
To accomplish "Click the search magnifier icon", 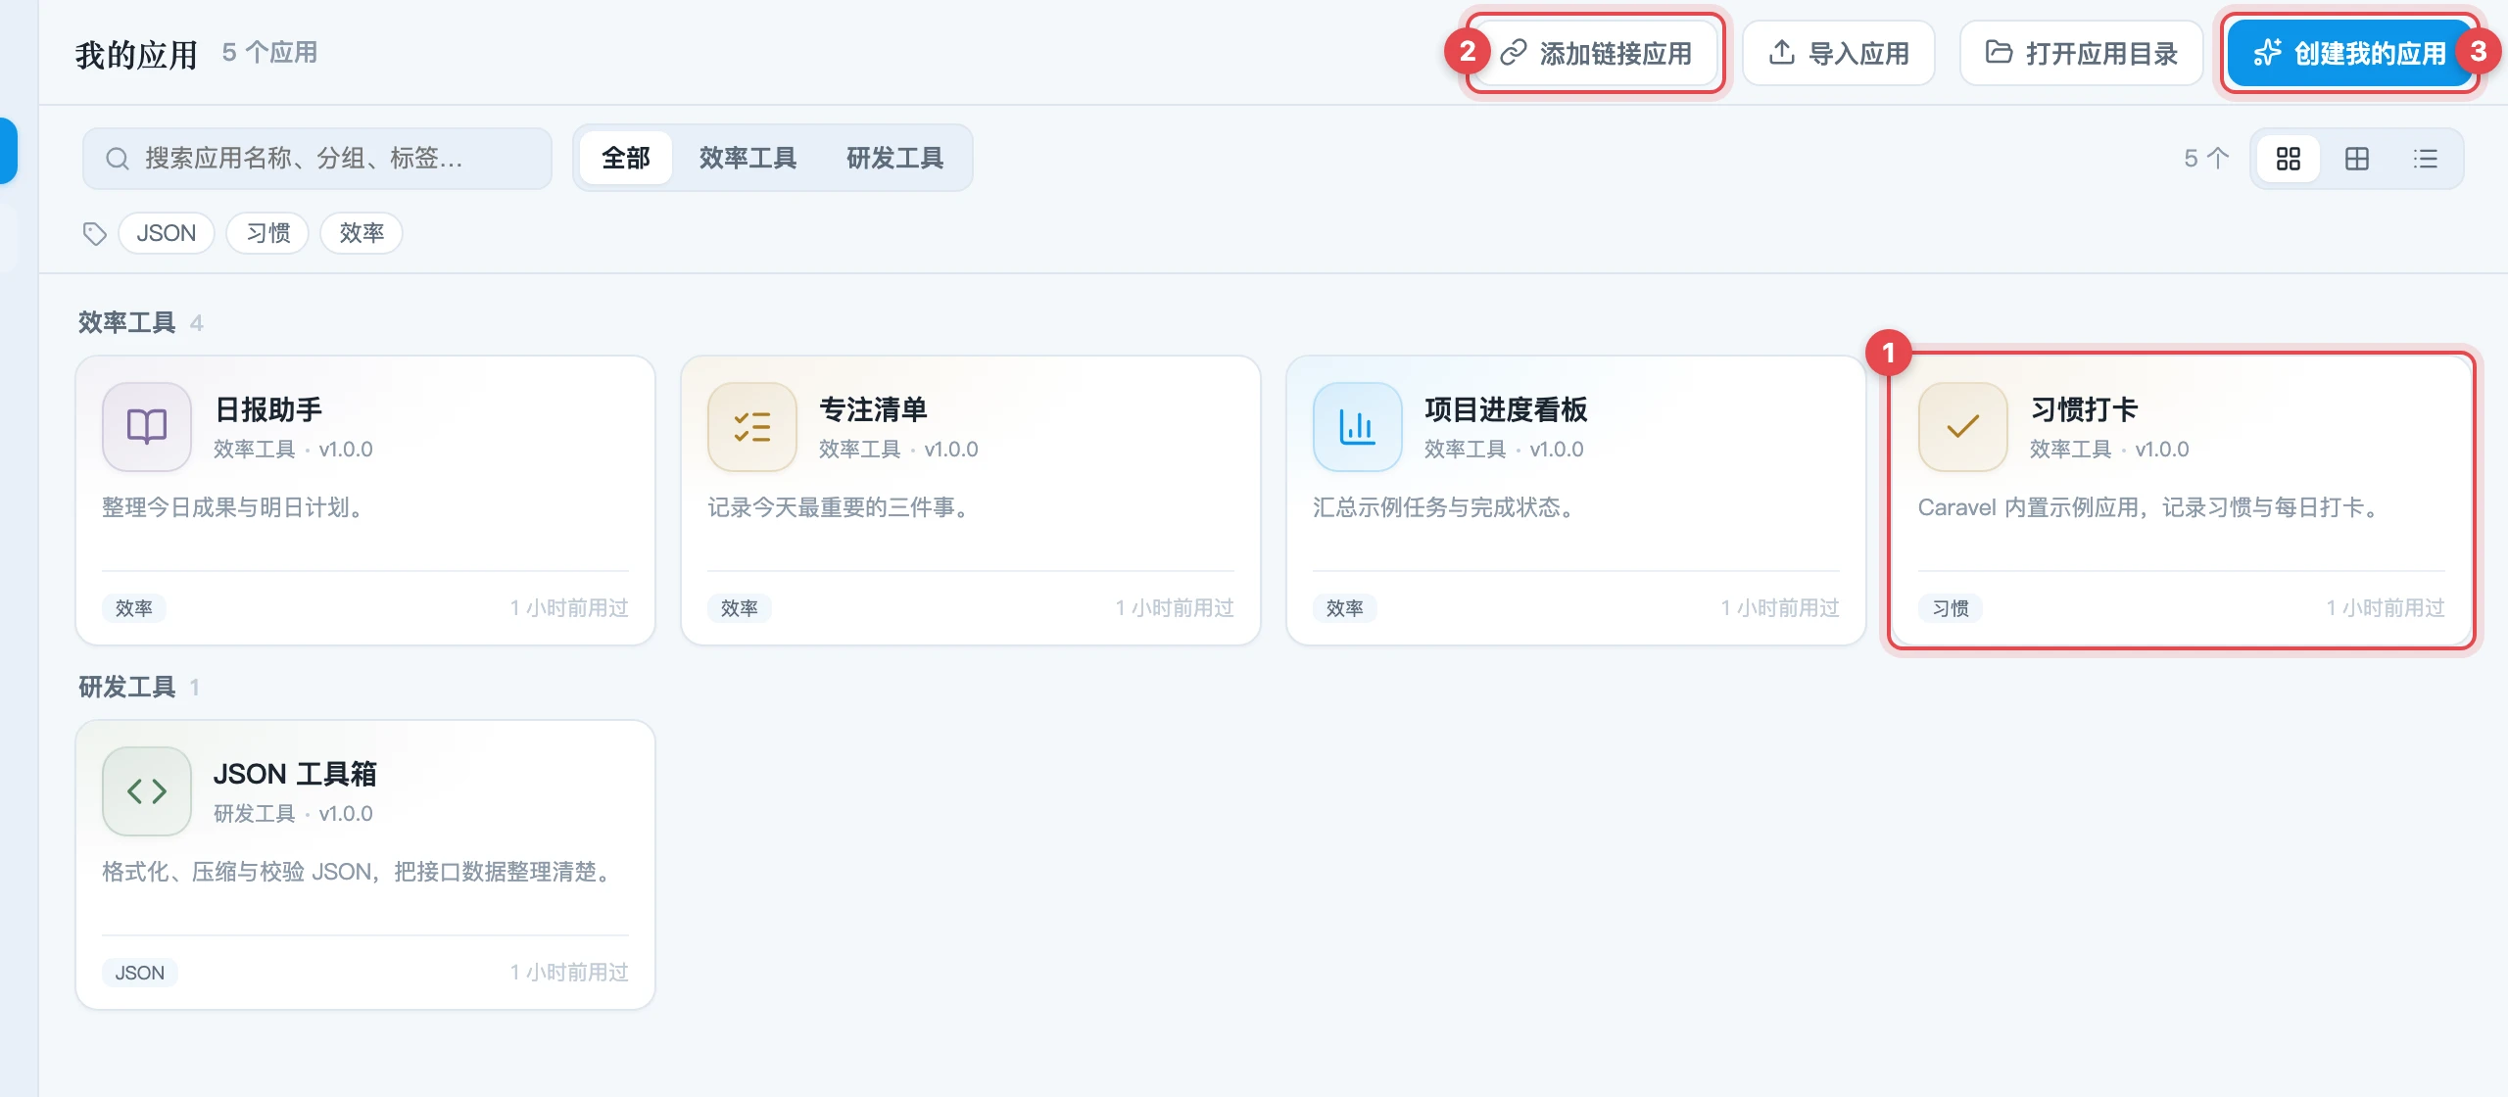I will point(118,159).
